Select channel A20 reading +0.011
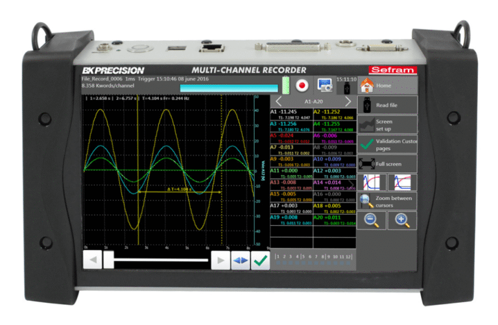This screenshot has width=498, height=325. click(x=335, y=220)
